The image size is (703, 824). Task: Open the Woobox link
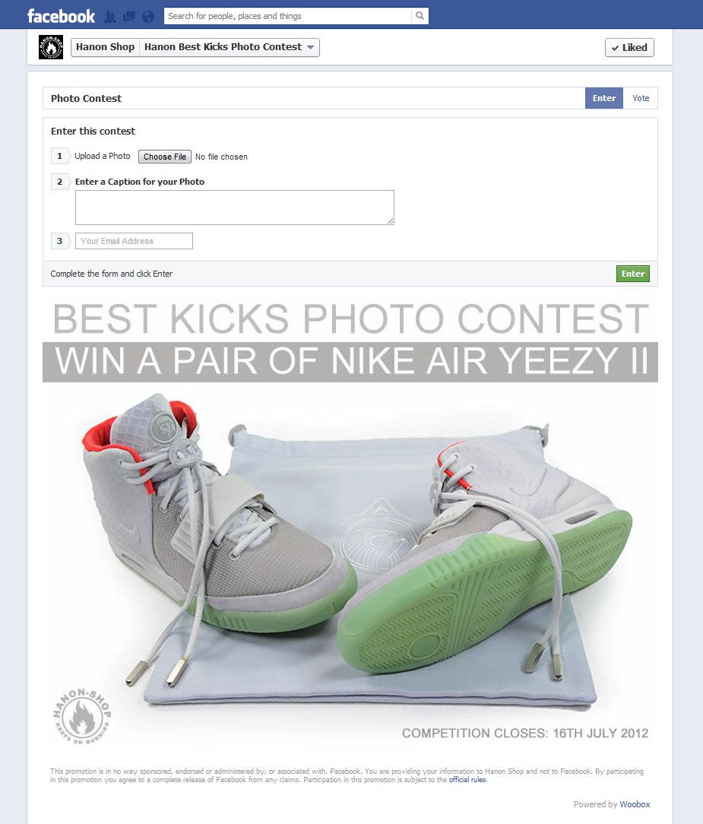635,804
